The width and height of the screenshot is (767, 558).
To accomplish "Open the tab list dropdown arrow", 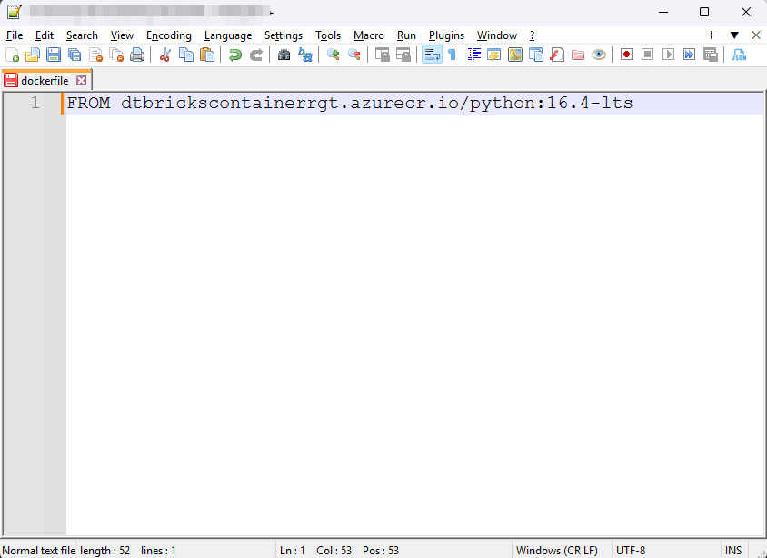I will [x=734, y=35].
